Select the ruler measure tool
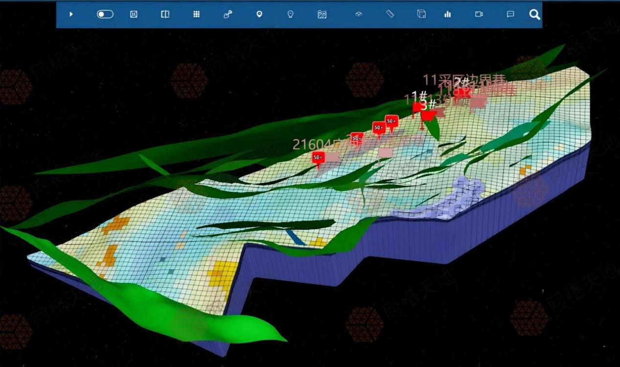The height and width of the screenshot is (367, 620). pos(390,14)
